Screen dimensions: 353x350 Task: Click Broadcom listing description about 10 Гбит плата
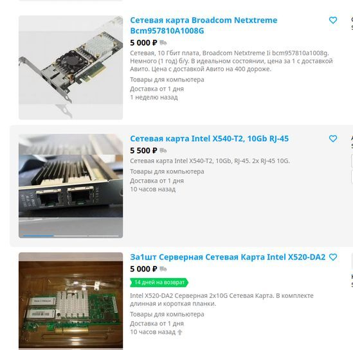click(x=231, y=61)
